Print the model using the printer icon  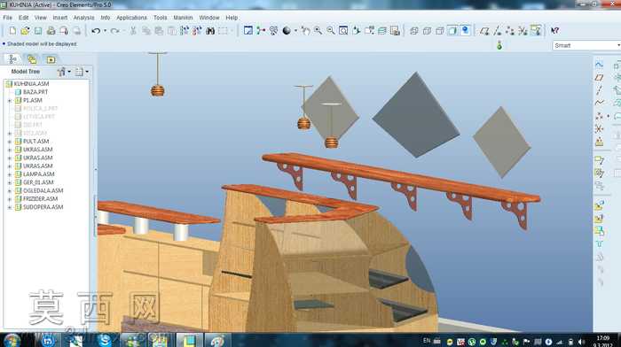(51, 30)
